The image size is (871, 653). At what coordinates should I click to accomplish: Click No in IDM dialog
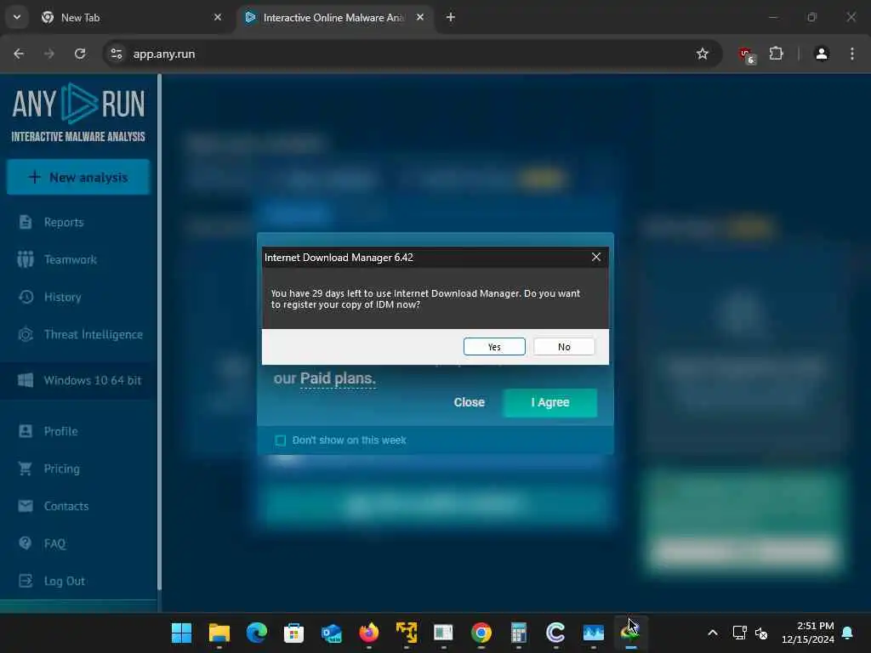pos(564,347)
